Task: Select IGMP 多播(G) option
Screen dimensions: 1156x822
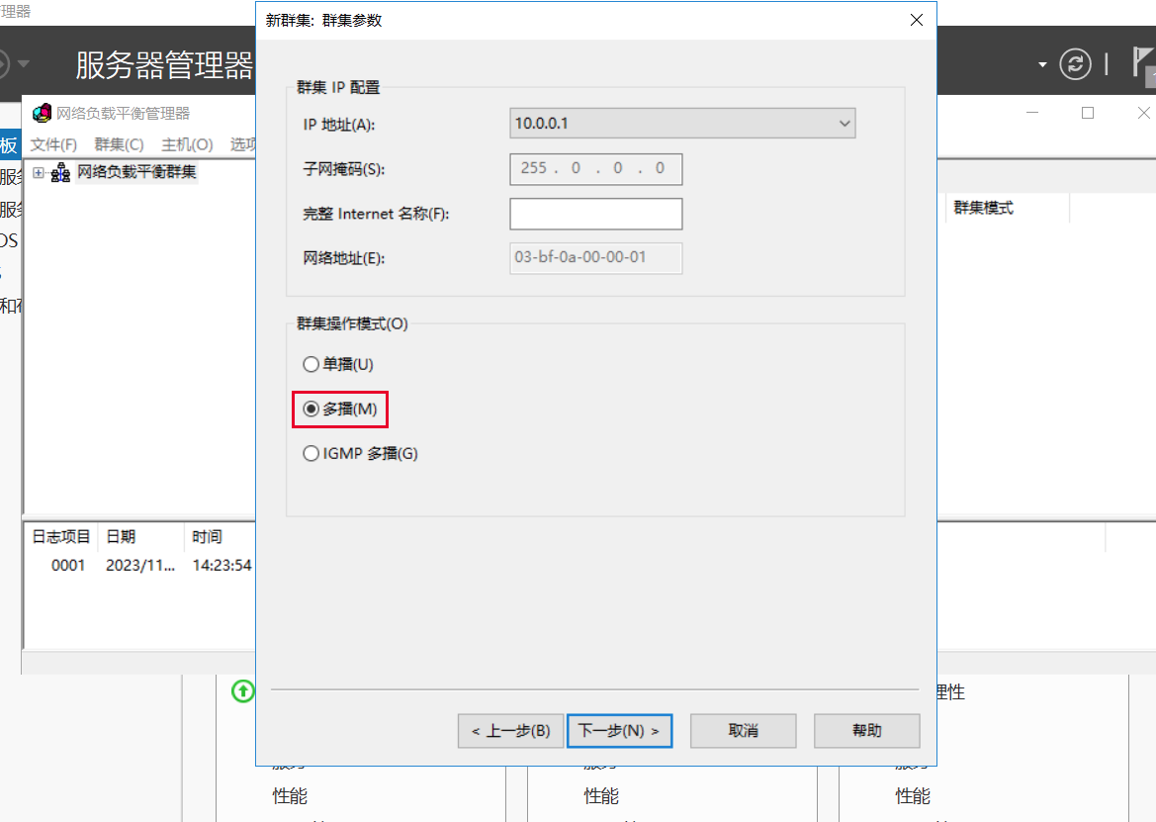Action: (311, 454)
